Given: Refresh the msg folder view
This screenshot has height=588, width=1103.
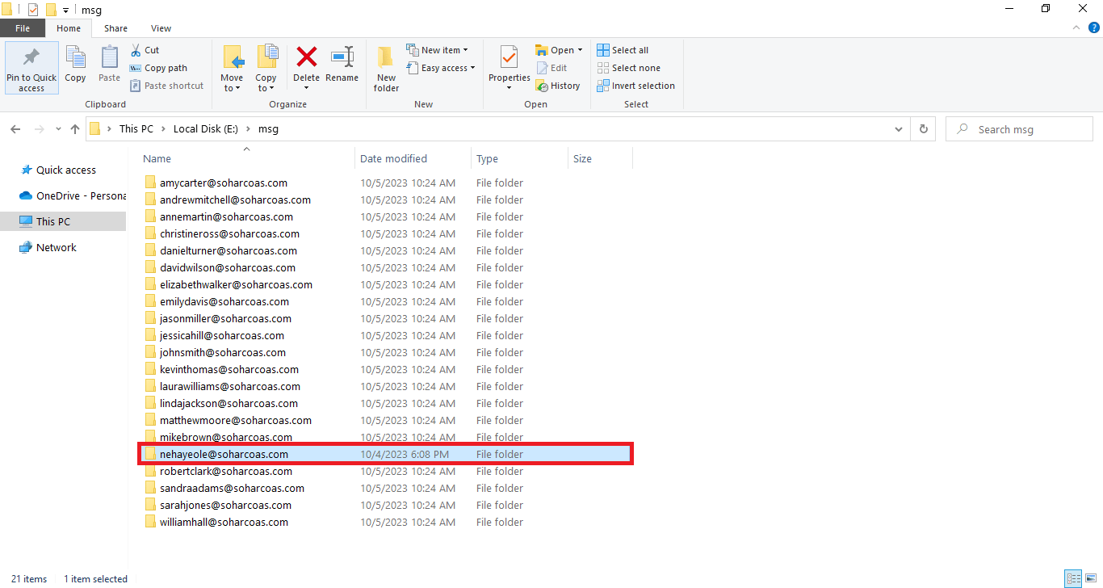Looking at the screenshot, I should click(x=924, y=129).
